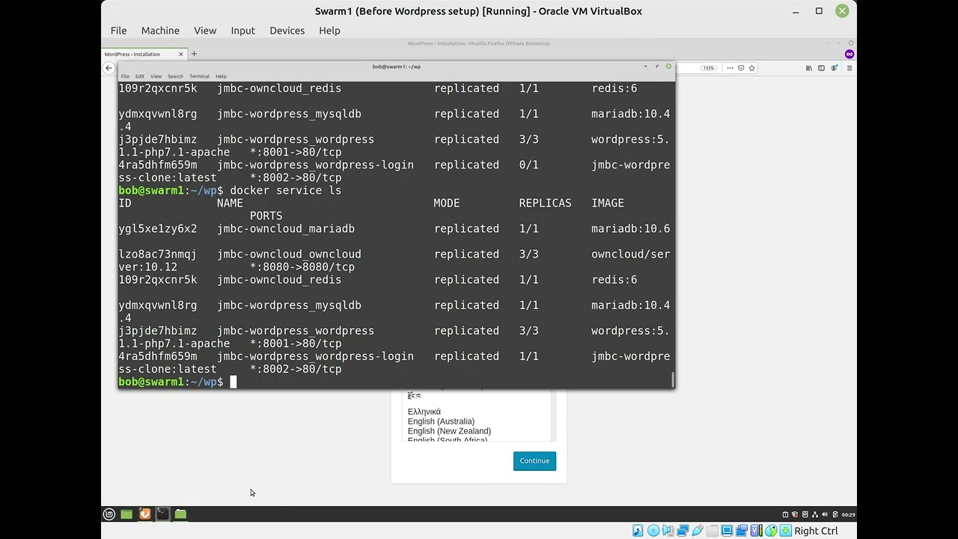
Task: Click the VirtualBox optical disk status icon
Action: coord(653,531)
